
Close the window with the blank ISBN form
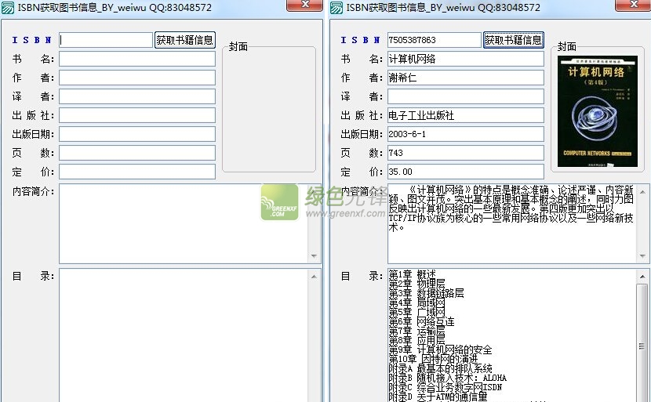tap(304, 6)
